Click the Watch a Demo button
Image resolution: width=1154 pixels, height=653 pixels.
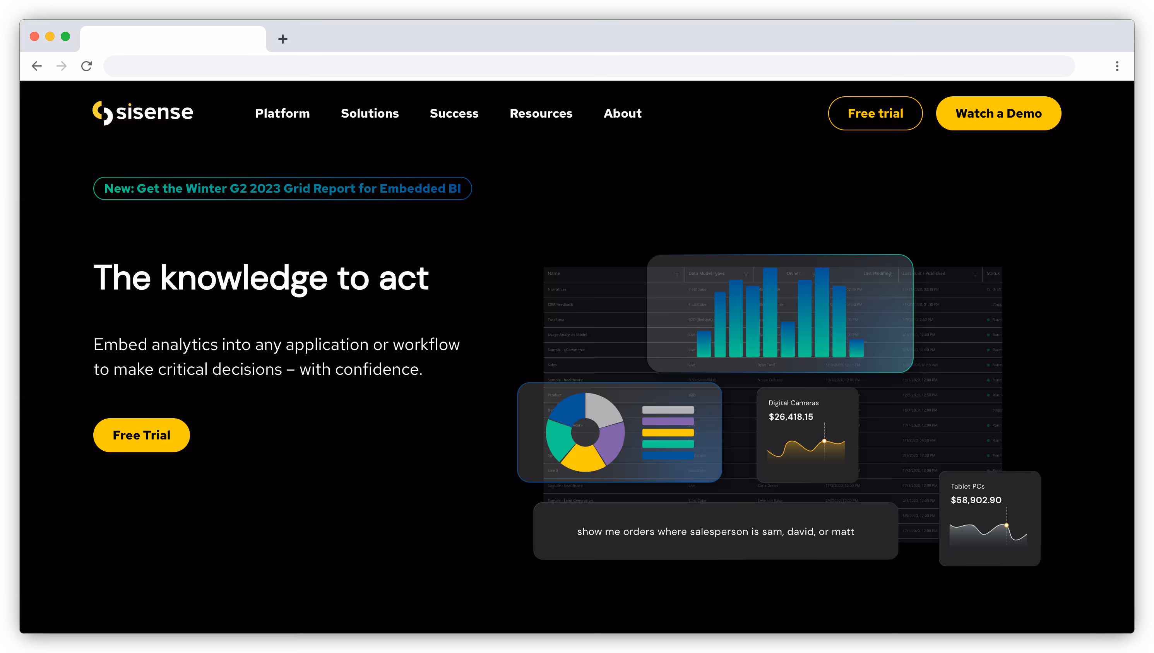998,113
